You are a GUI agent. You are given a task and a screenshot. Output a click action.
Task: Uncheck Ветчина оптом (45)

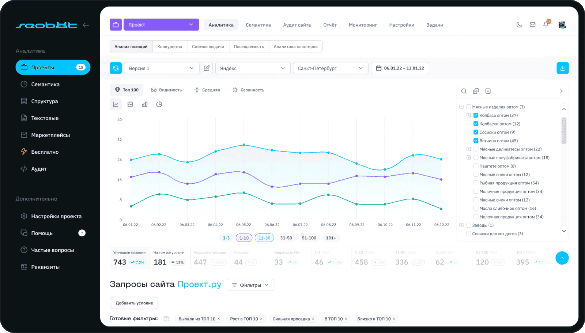(476, 141)
